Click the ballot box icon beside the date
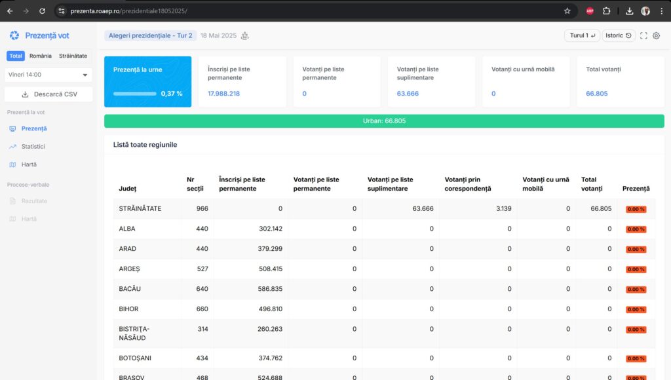 coord(245,35)
